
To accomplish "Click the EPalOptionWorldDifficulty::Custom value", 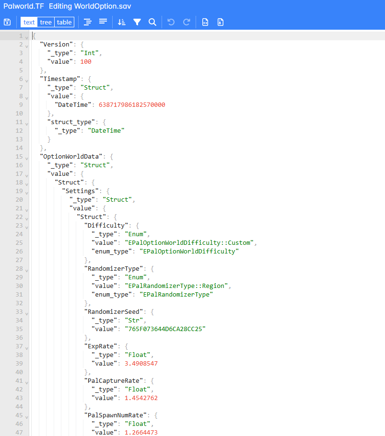I will click(x=189, y=243).
